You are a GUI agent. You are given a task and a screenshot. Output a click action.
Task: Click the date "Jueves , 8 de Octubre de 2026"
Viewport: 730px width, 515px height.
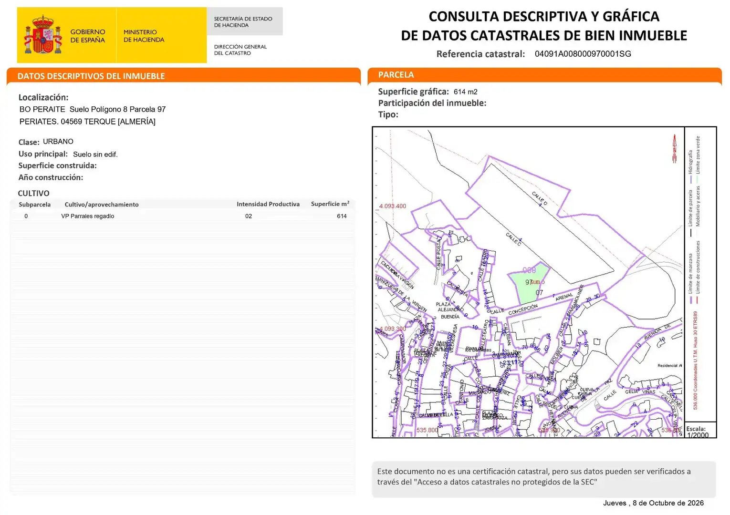click(x=653, y=503)
